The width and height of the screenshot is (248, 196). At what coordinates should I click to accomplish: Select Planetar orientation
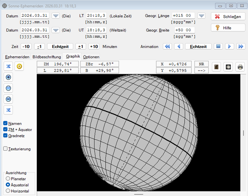click(8, 178)
